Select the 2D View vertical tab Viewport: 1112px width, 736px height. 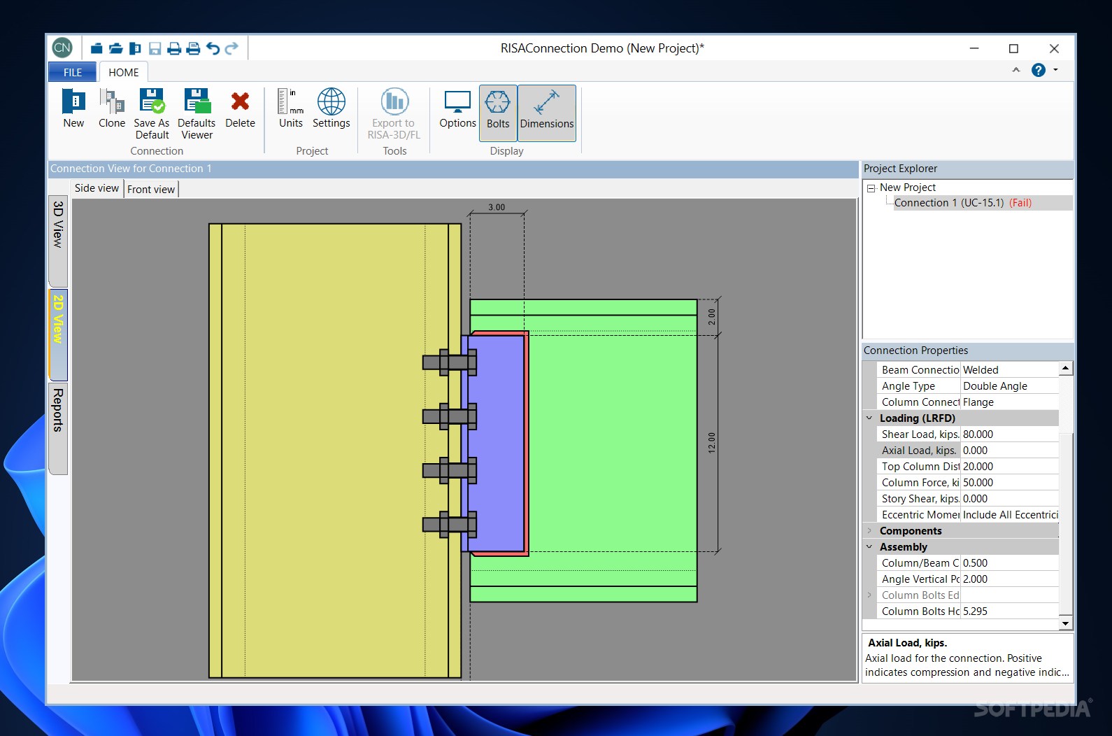click(x=58, y=334)
